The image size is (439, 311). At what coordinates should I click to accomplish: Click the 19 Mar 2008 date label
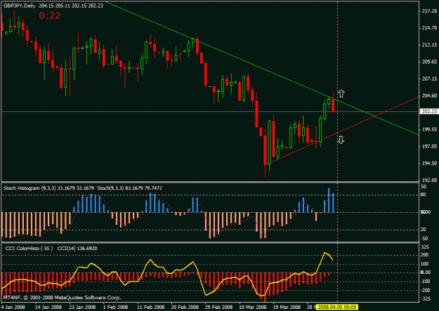click(x=287, y=307)
